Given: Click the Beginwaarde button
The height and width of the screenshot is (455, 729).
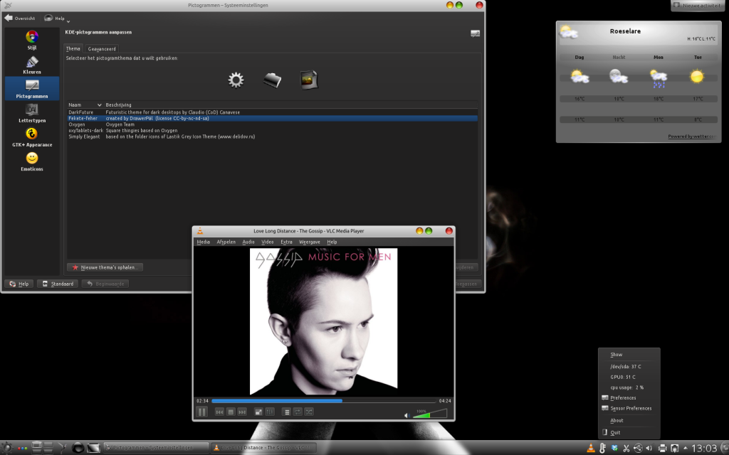Looking at the screenshot, I should tap(105, 284).
